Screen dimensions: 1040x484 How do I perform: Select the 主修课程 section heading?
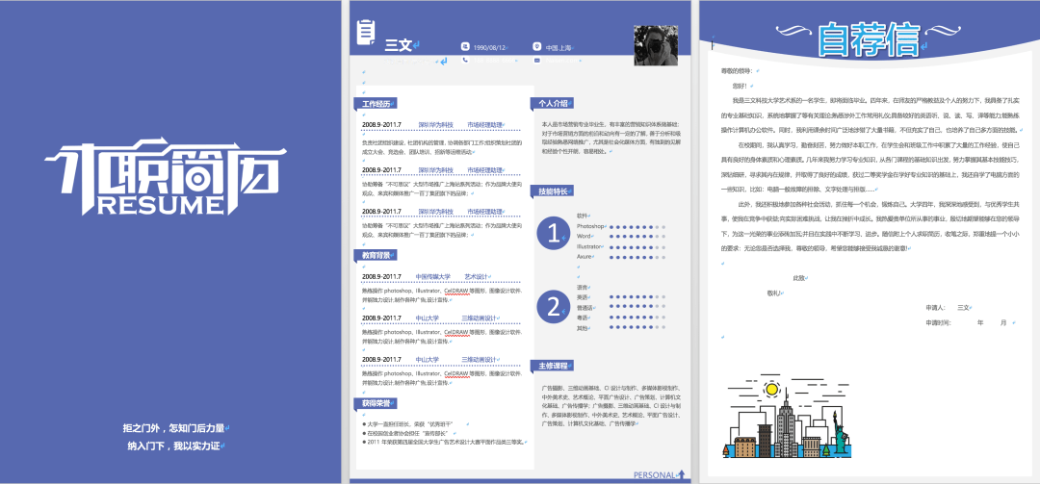click(x=554, y=366)
